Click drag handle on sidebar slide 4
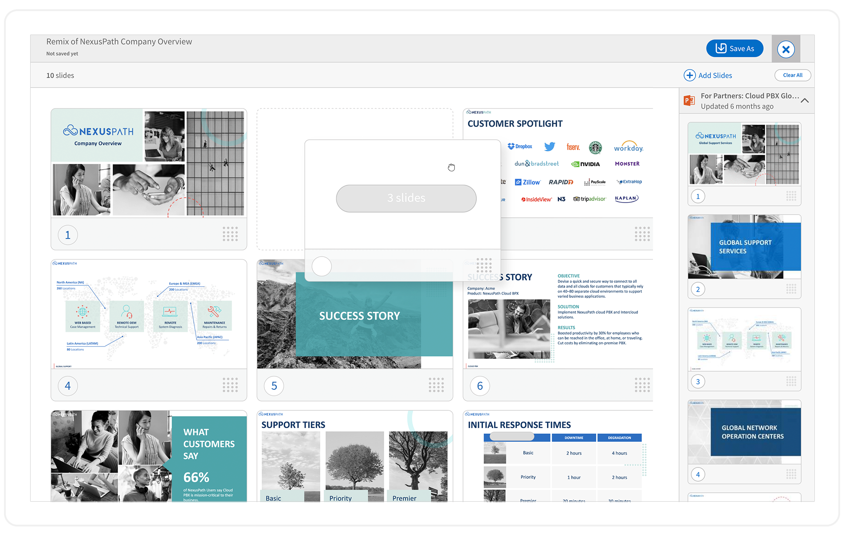Screen dimensions: 845x534 [791, 474]
